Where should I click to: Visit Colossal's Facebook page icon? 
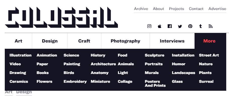click(170, 26)
